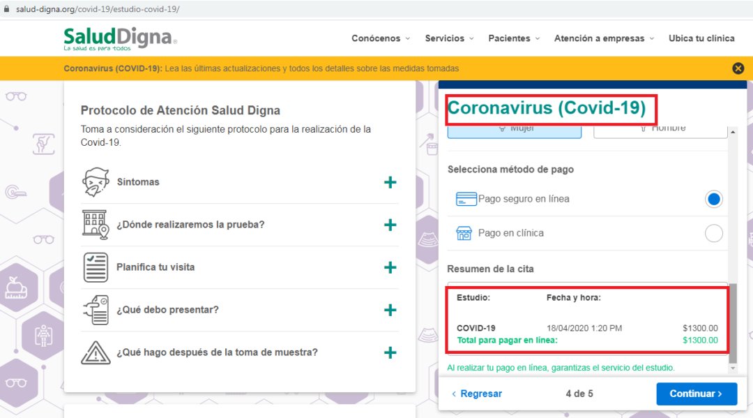
Task: Expand Planifica tu visita plus sign
Action: [x=390, y=267]
